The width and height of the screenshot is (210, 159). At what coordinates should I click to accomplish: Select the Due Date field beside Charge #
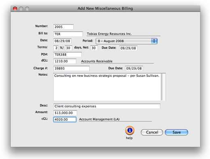(134, 68)
